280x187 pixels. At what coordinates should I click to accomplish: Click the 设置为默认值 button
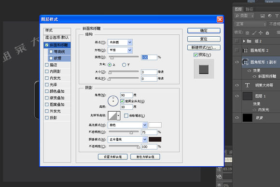[112, 157]
